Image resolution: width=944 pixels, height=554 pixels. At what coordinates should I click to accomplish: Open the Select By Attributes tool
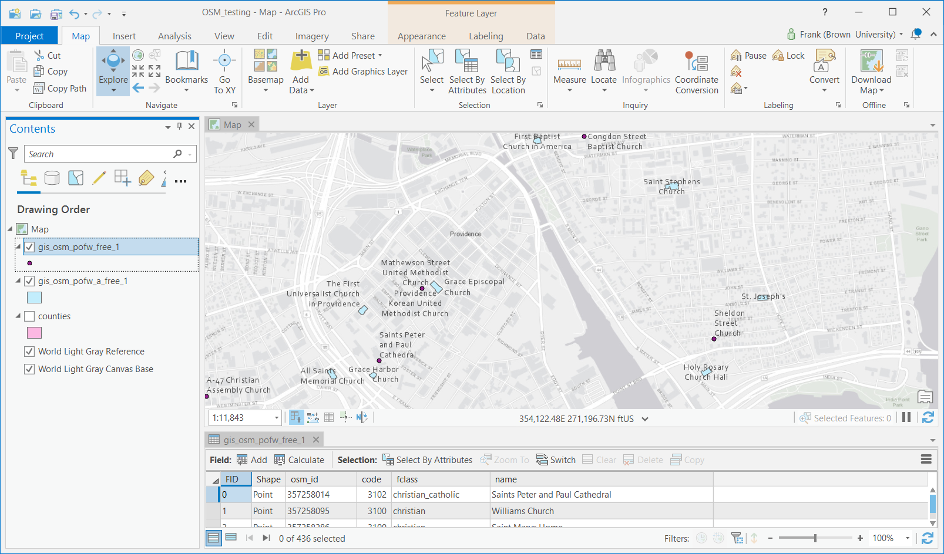pos(467,72)
